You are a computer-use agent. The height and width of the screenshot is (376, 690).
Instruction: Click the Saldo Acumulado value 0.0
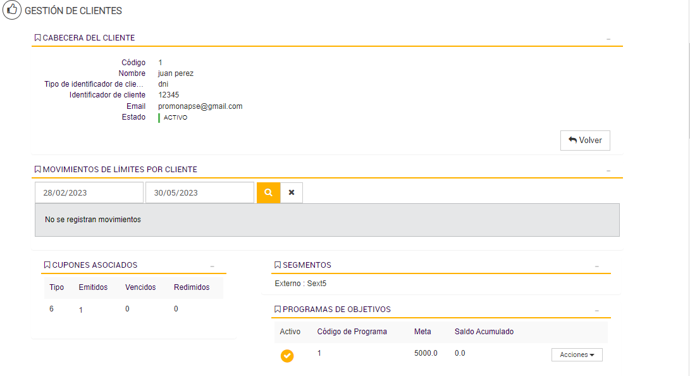point(460,353)
